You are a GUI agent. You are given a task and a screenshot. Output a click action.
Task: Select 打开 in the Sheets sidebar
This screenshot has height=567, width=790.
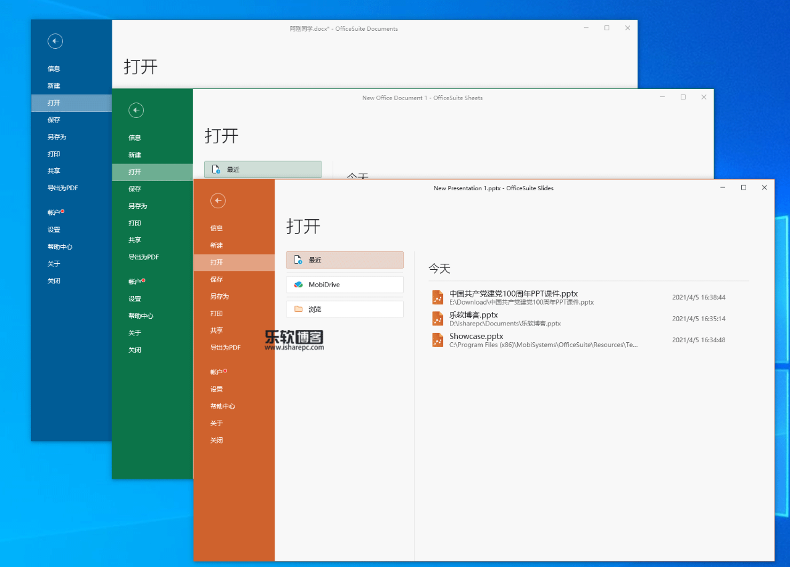coord(152,172)
